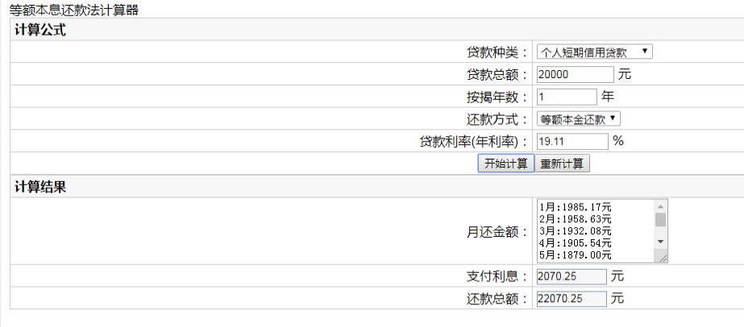Click the 5月:1879.00元 result line
Screen dimensions: 744x327
[576, 255]
